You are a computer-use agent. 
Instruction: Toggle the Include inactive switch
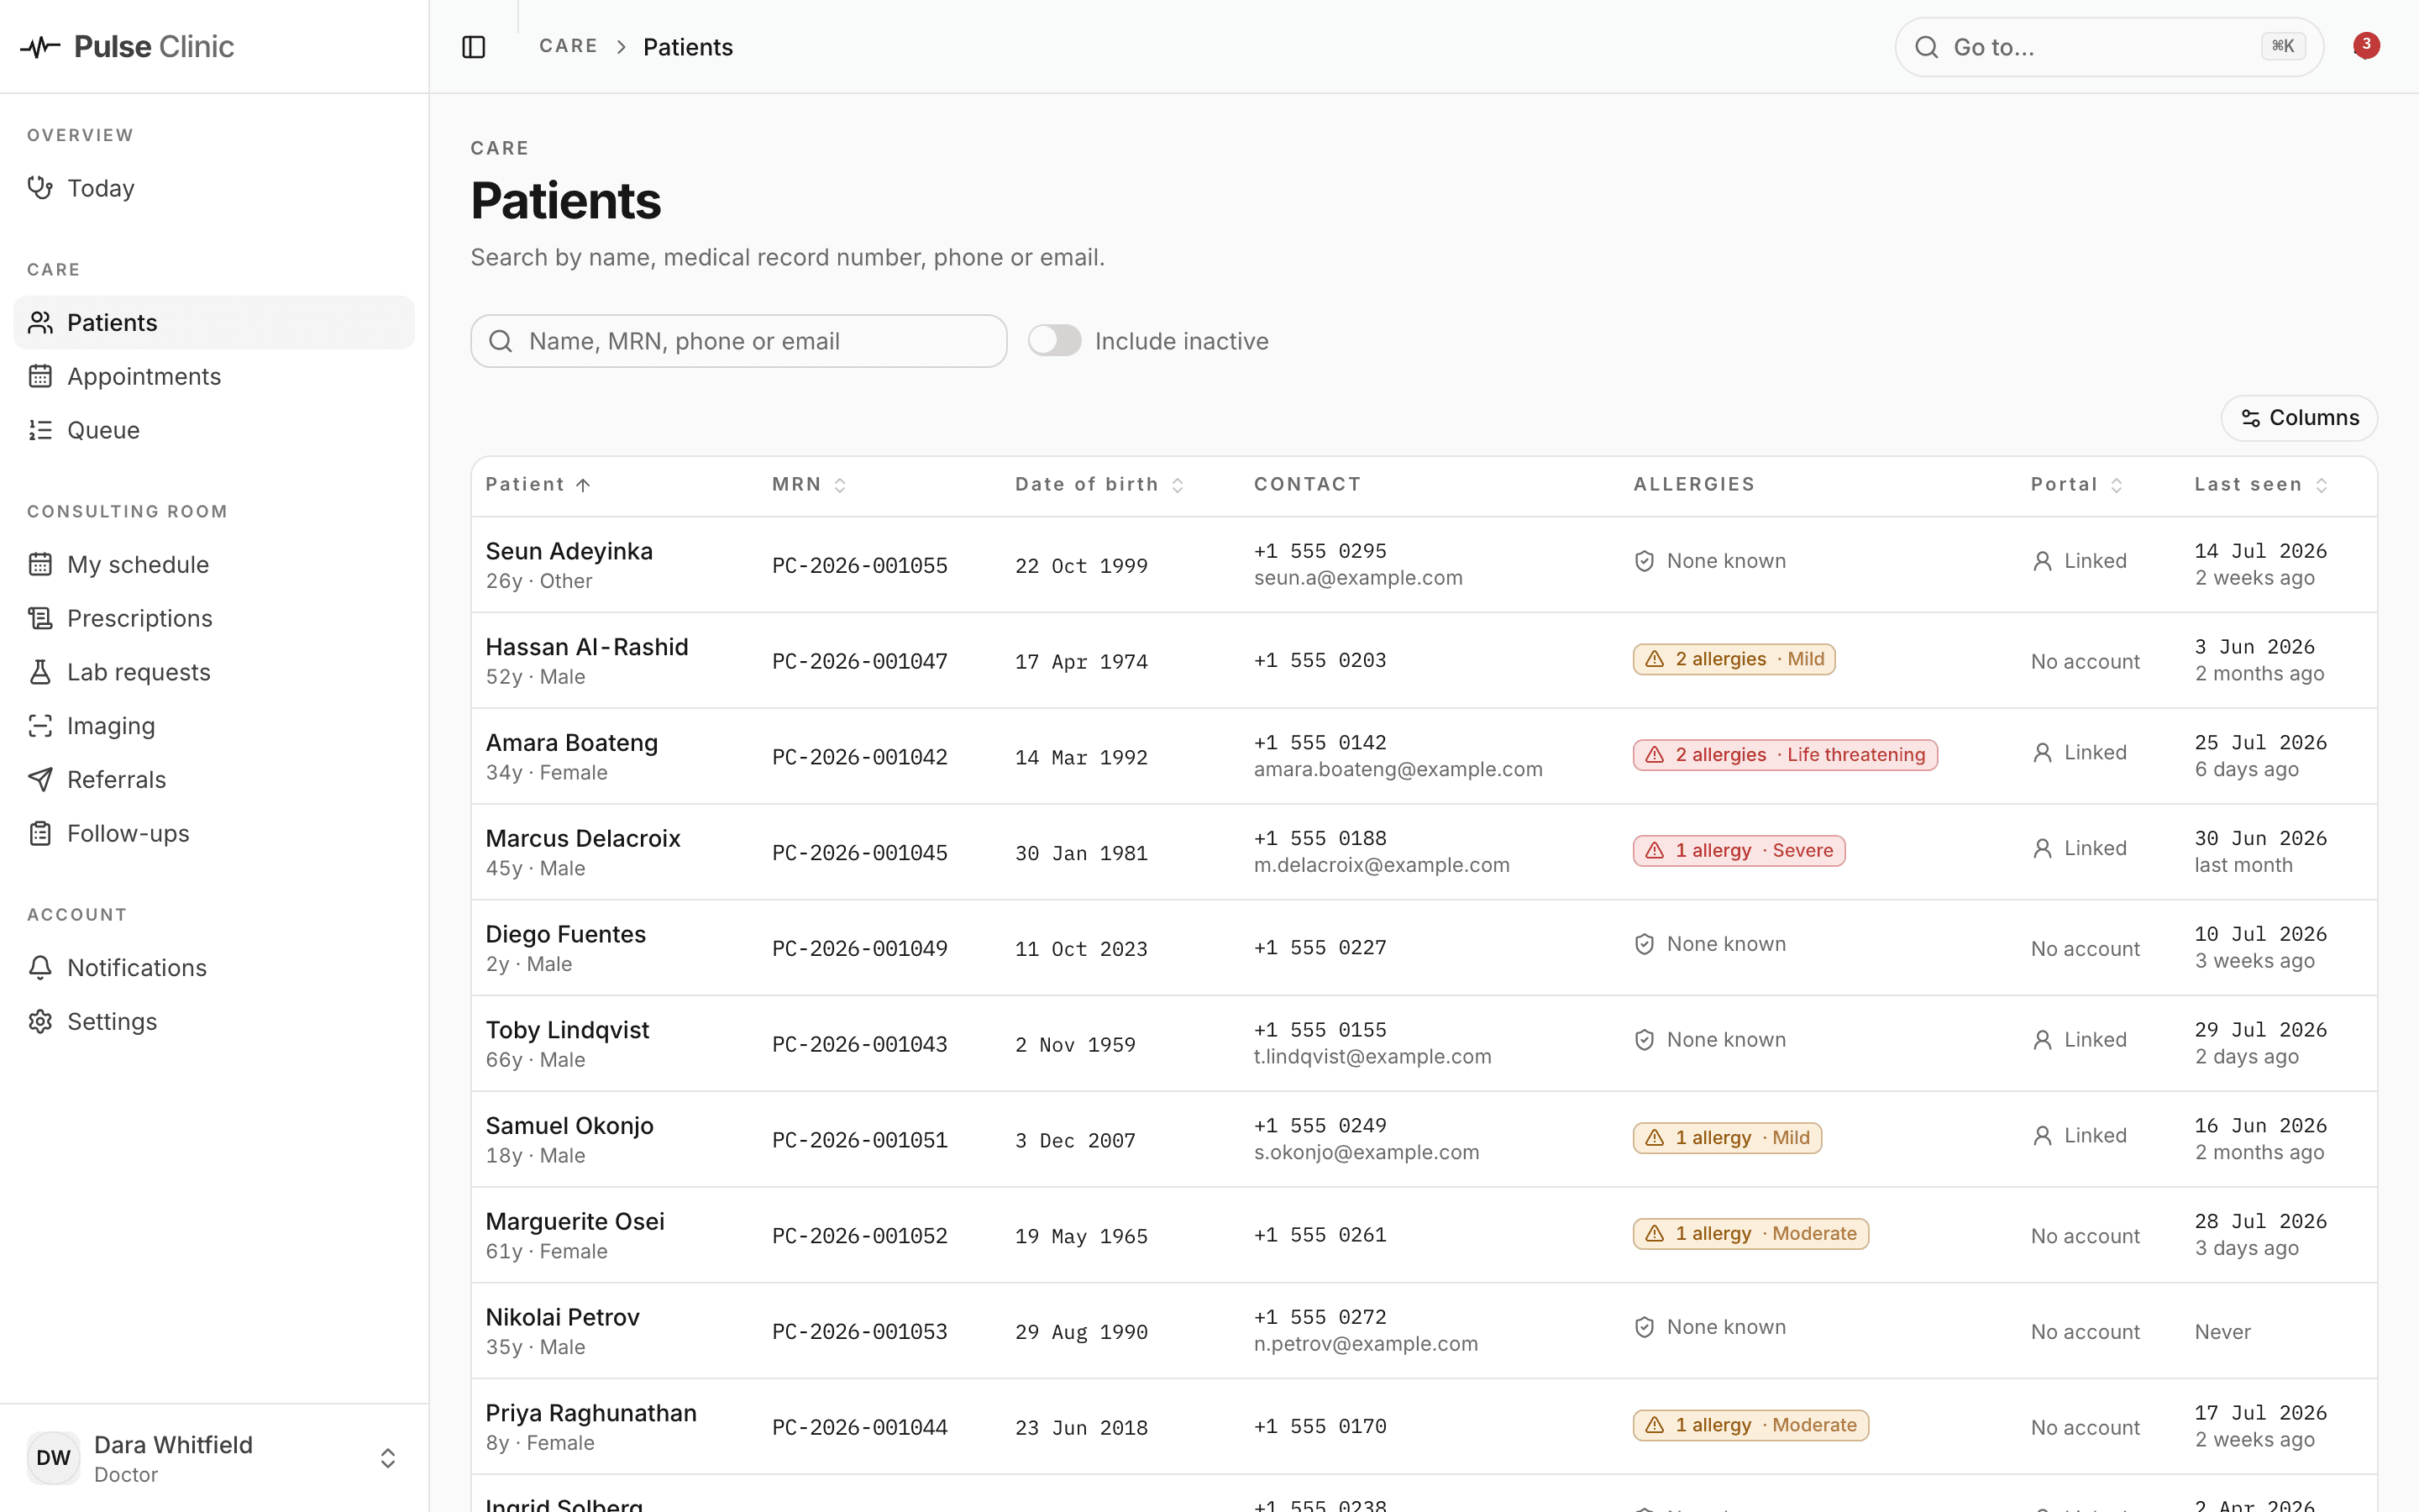(x=1055, y=341)
